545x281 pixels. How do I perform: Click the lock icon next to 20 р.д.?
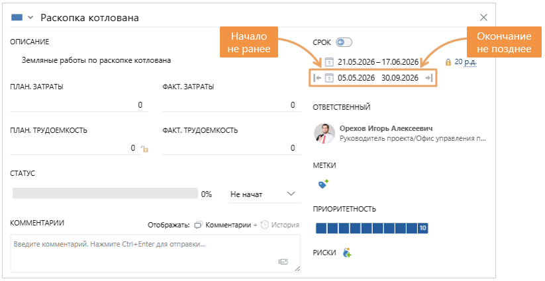[448, 62]
